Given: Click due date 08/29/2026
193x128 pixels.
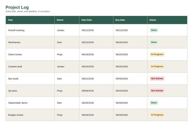Looking at the screenshot, I should click(122, 115).
